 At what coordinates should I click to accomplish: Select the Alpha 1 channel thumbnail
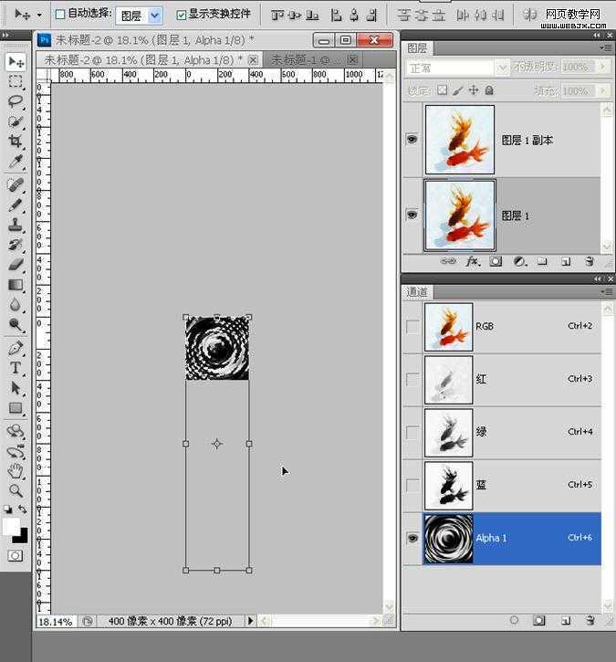click(x=448, y=539)
